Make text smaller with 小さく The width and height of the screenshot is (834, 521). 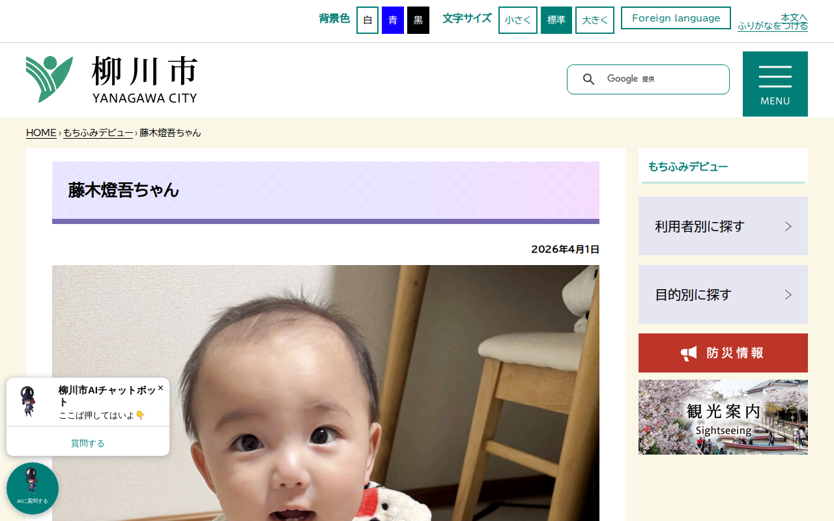pos(518,20)
